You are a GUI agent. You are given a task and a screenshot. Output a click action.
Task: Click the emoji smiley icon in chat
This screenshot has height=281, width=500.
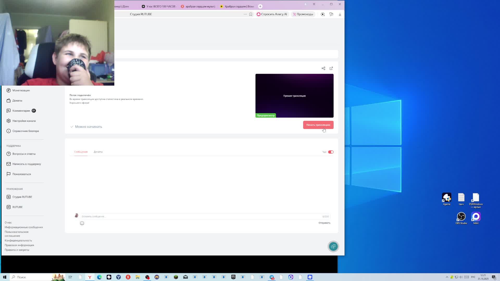point(82,223)
